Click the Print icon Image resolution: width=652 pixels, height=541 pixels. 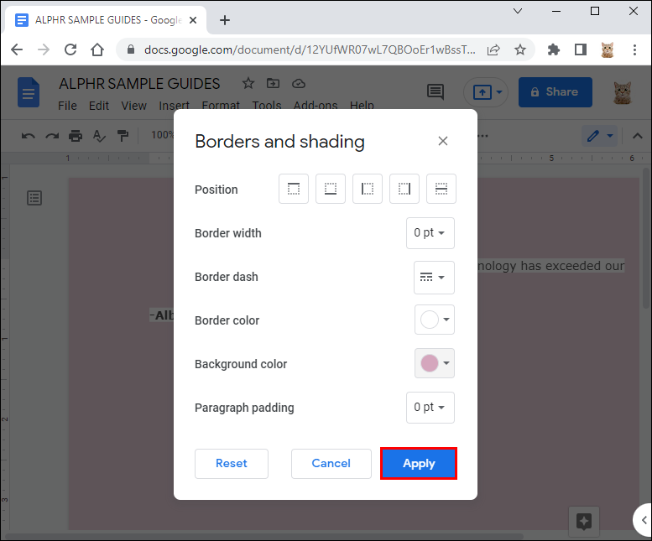[x=76, y=136]
